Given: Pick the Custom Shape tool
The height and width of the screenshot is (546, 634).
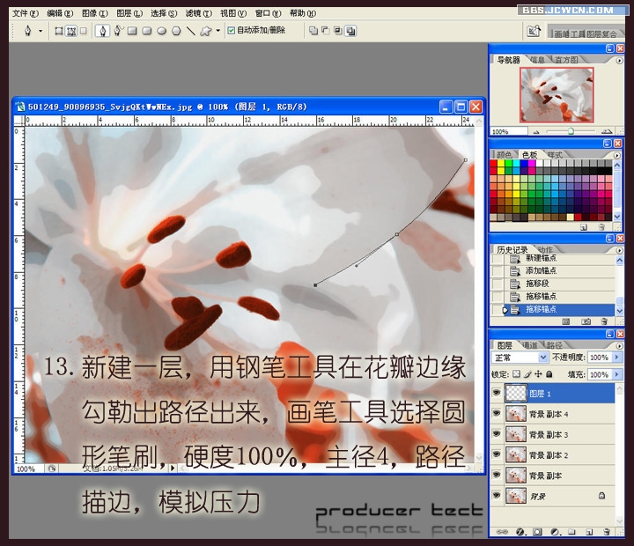Looking at the screenshot, I should coord(206,31).
